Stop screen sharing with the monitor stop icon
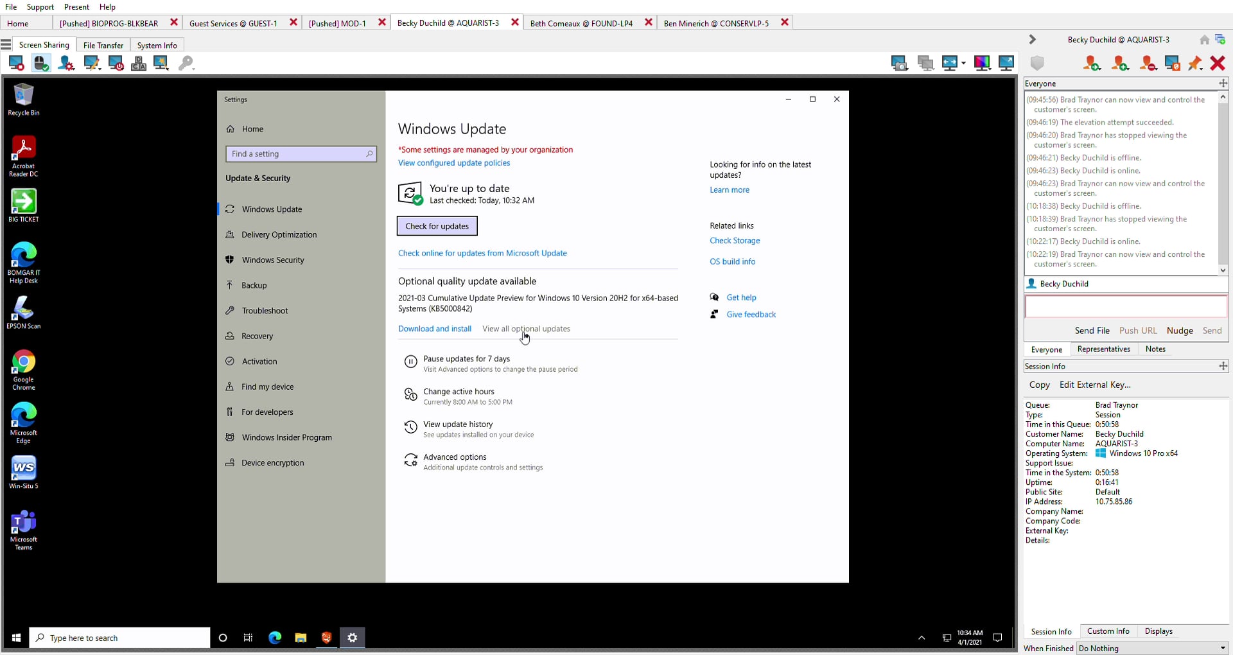This screenshot has height=655, width=1233. click(x=16, y=63)
